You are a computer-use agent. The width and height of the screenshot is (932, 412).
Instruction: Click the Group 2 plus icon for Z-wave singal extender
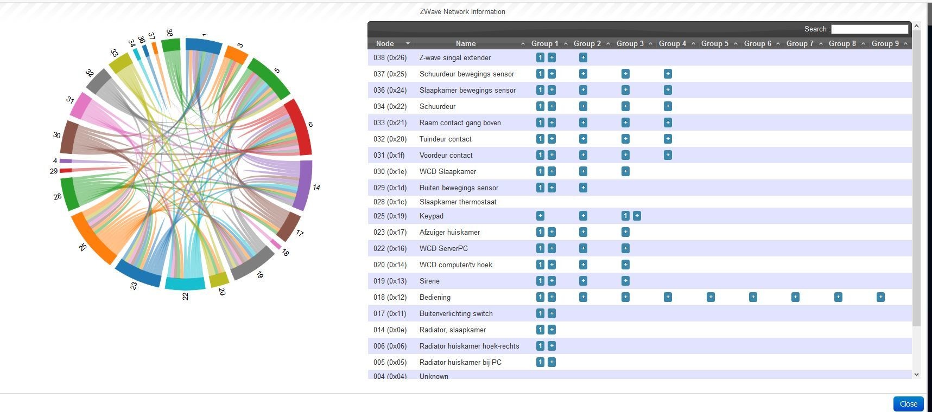(x=583, y=57)
